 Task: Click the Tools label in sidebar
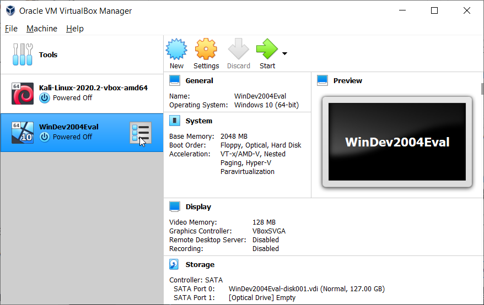point(48,55)
